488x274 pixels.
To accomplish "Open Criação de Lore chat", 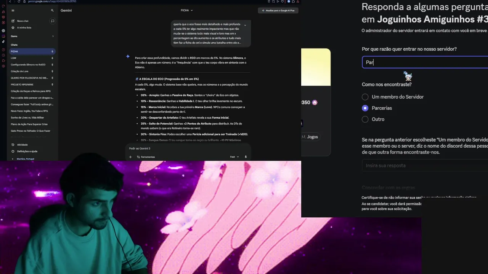I will point(20,71).
